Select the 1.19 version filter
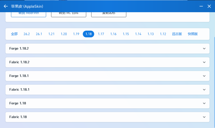 (76, 34)
